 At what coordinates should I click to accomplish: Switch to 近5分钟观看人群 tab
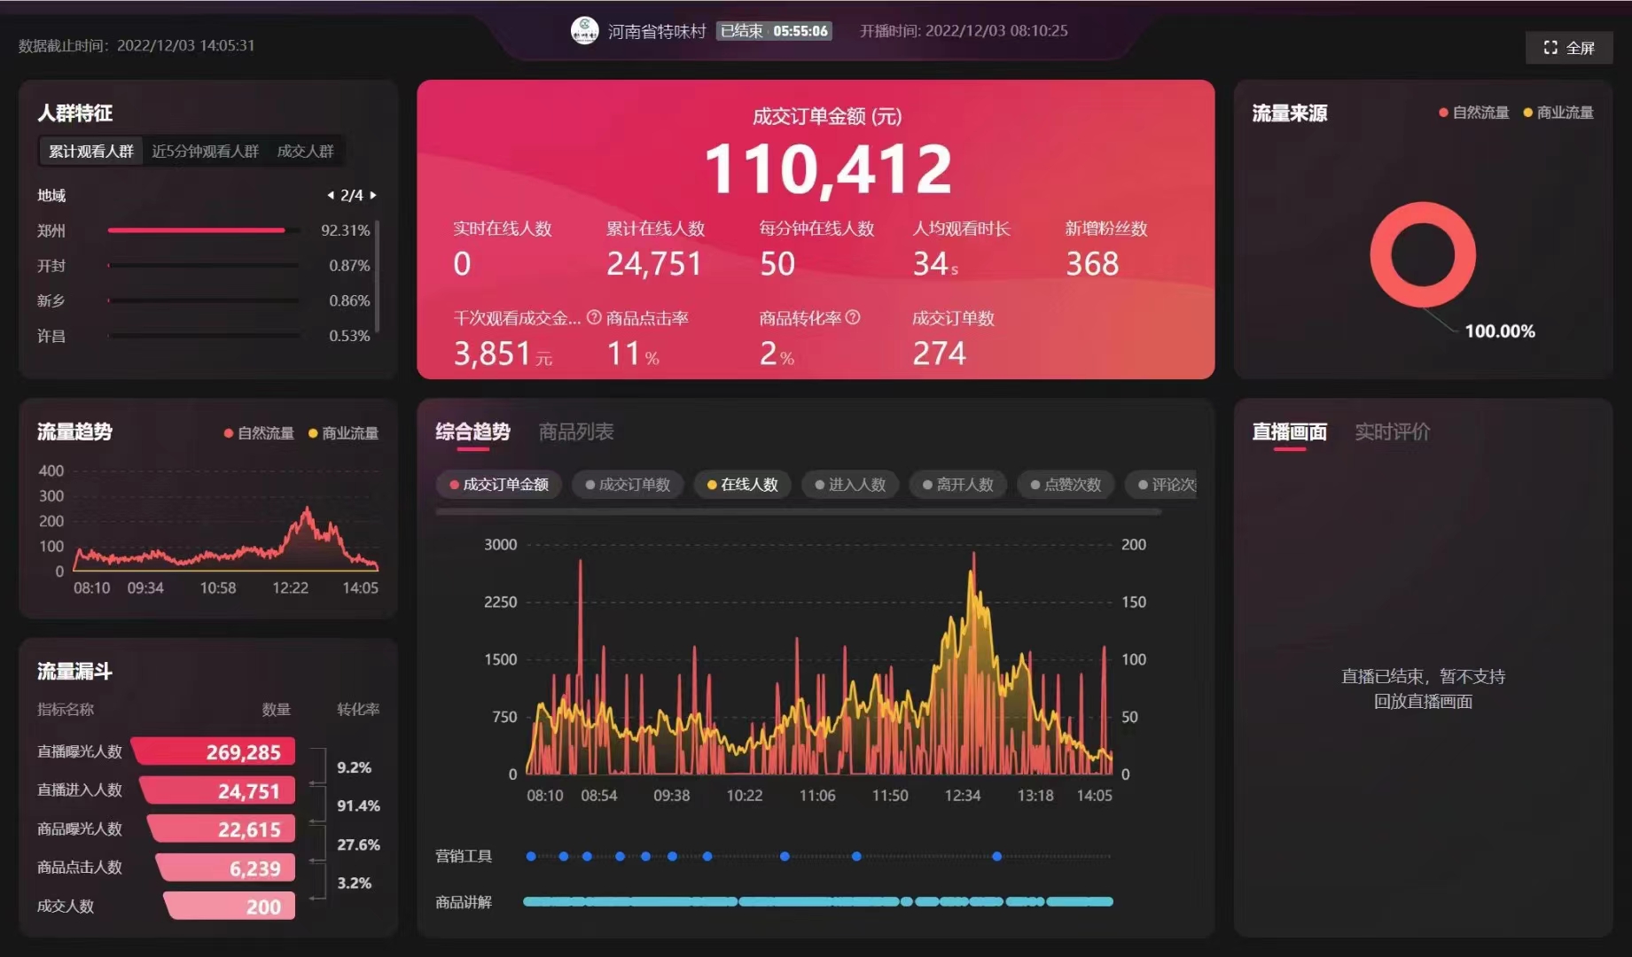tap(205, 152)
